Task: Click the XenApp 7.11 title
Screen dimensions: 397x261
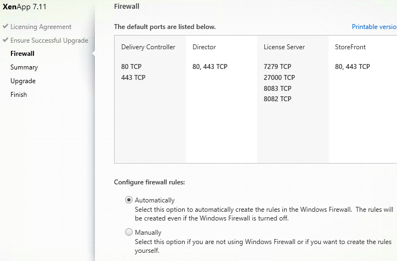Action: tap(25, 7)
